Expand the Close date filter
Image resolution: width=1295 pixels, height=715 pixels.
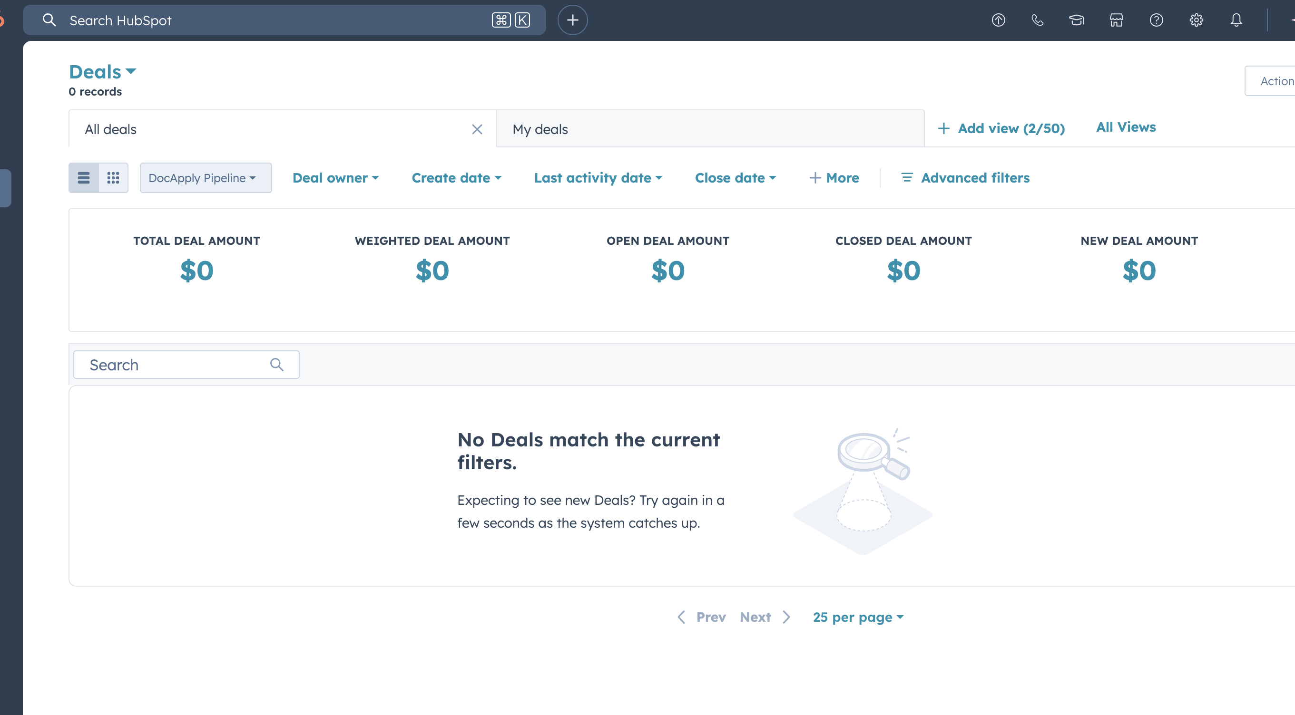coord(736,177)
